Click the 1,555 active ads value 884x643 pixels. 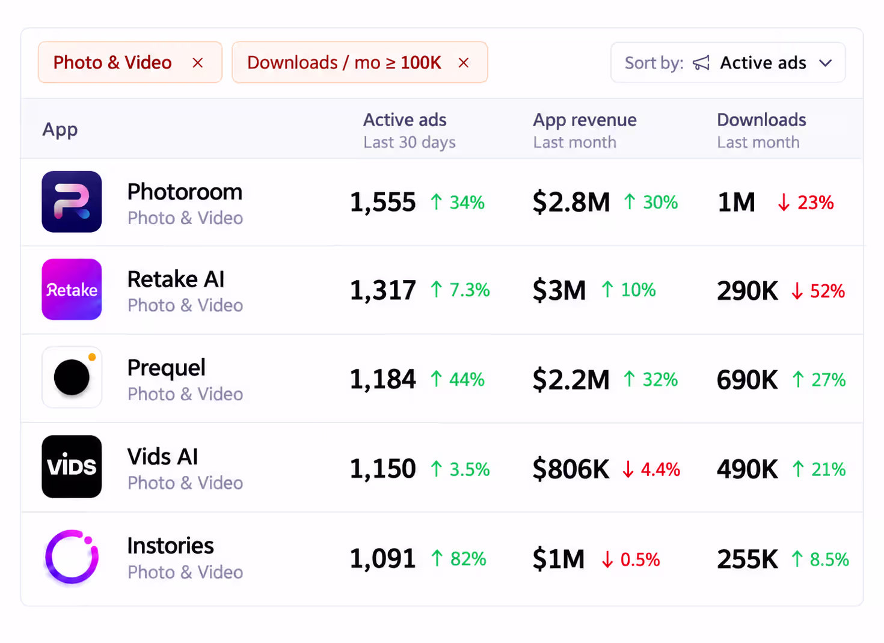[x=383, y=203]
